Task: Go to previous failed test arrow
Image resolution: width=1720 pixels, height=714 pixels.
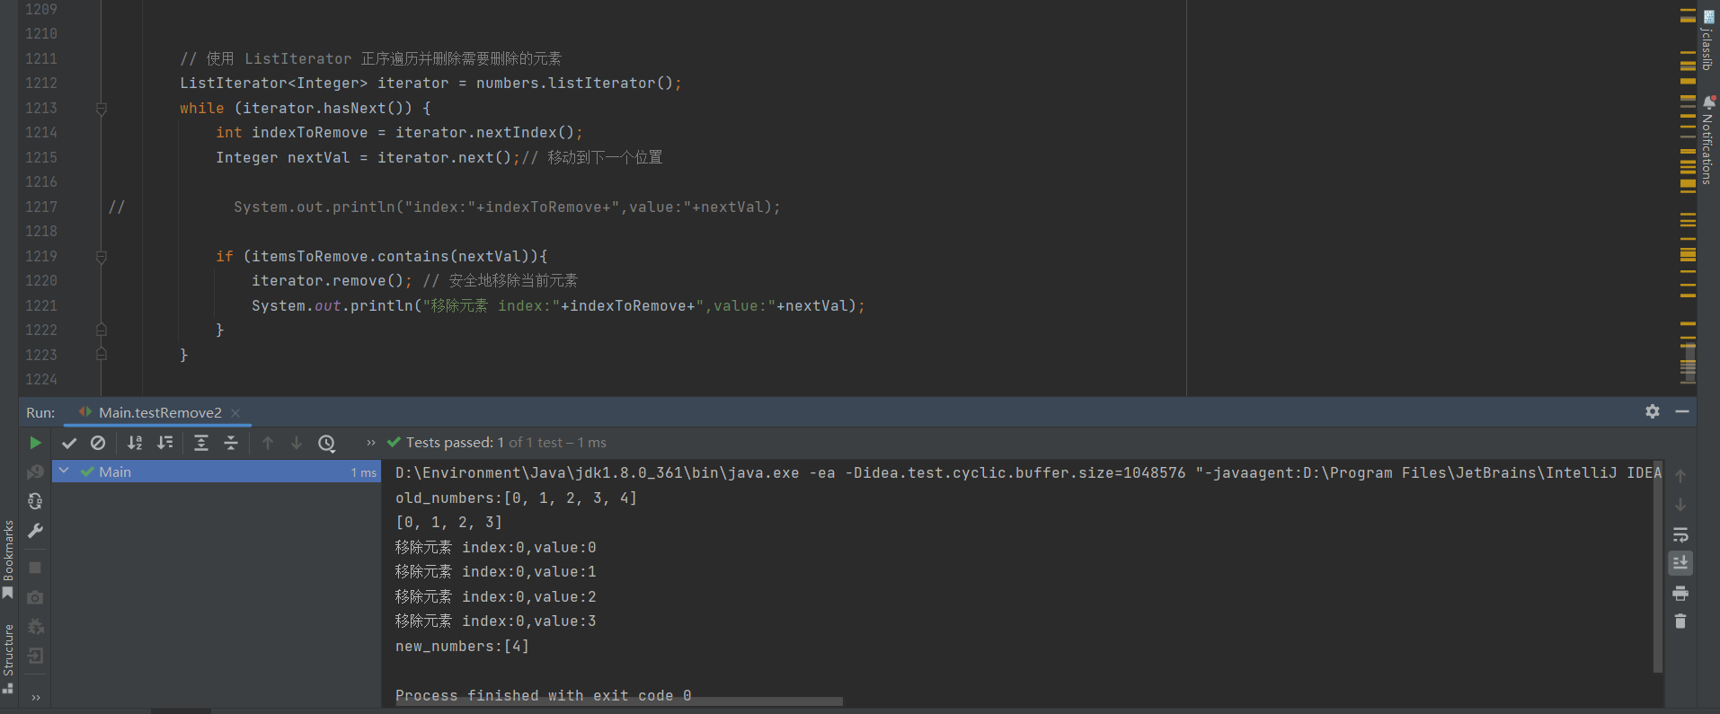Action: point(268,443)
